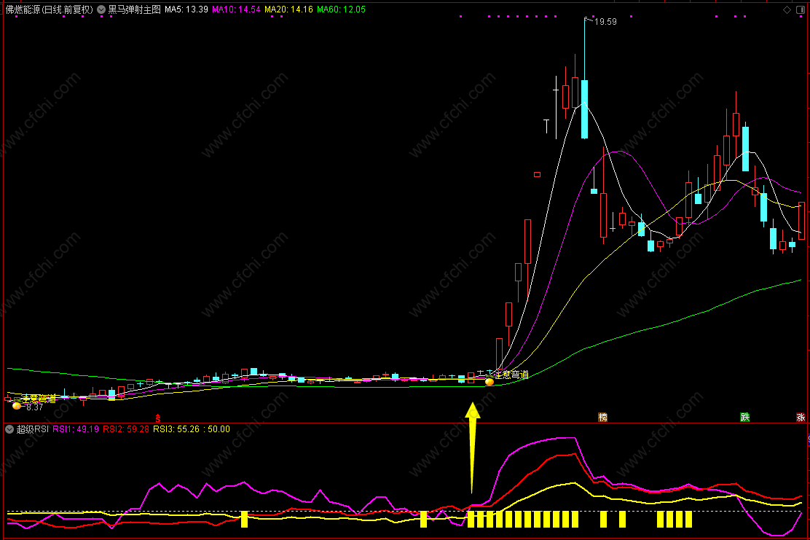Click the 50.00 reference value label
The image size is (810, 540).
219,429
